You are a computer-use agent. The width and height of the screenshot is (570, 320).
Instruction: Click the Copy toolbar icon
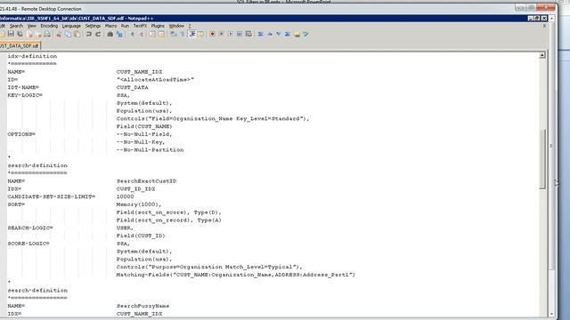[x=68, y=34]
